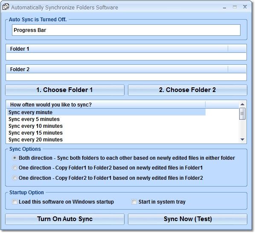Select 'Sync every 5 minutes' option
Image resolution: width=255 pixels, height=233 pixels.
106,119
